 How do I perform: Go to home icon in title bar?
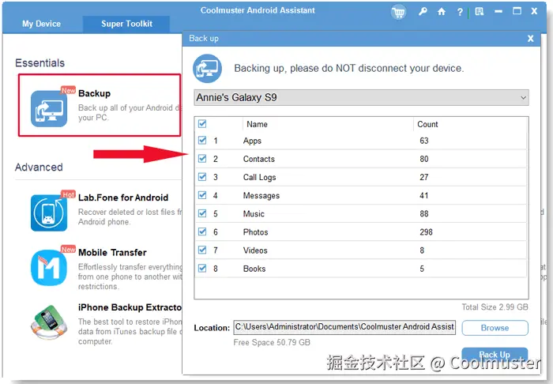[441, 12]
